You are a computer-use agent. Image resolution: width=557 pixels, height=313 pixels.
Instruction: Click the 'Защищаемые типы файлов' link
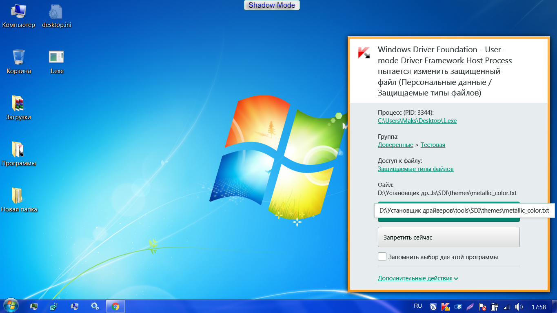pos(415,169)
